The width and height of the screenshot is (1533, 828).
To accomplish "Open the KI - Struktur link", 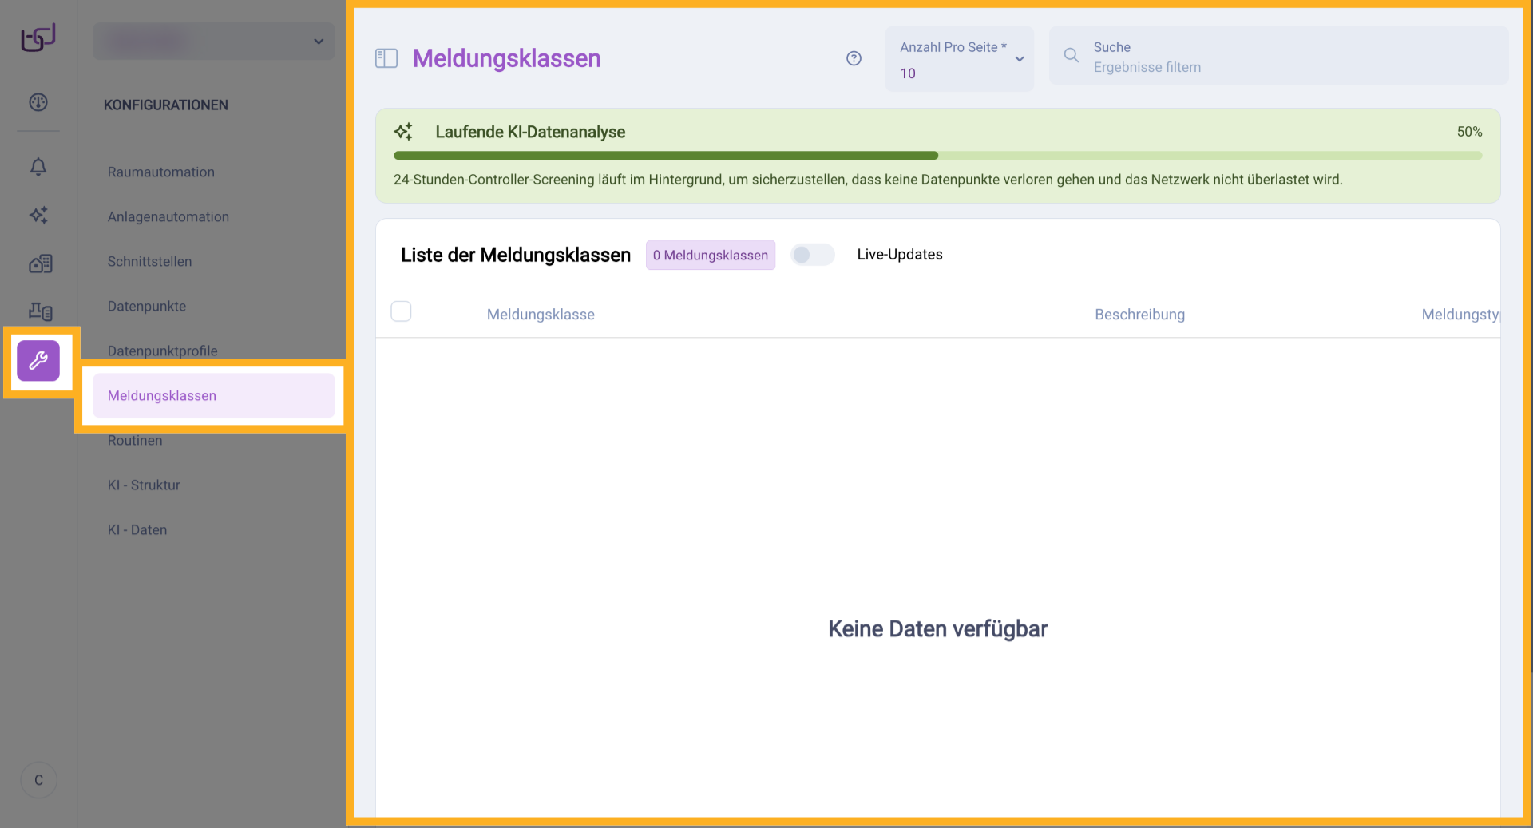I will click(x=144, y=485).
